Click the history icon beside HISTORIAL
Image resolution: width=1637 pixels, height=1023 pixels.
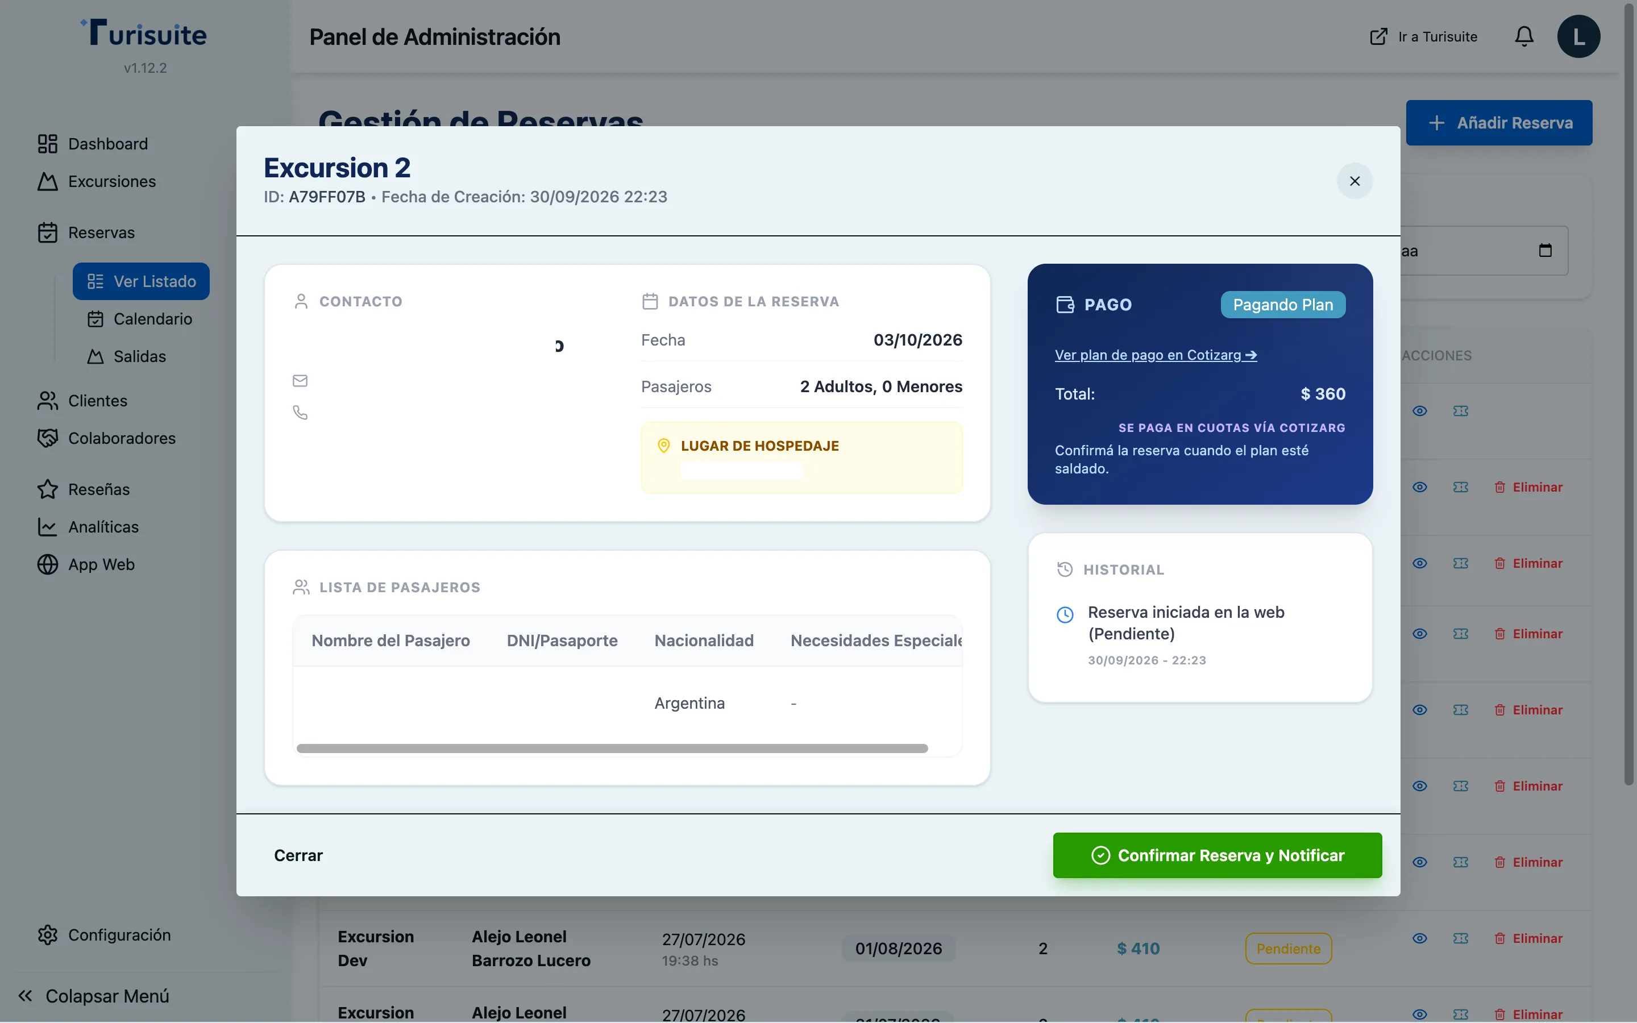coord(1065,569)
